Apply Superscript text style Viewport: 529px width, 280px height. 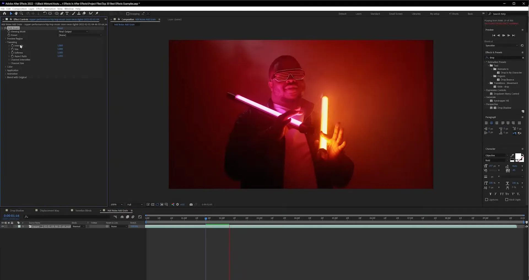[x=513, y=194]
